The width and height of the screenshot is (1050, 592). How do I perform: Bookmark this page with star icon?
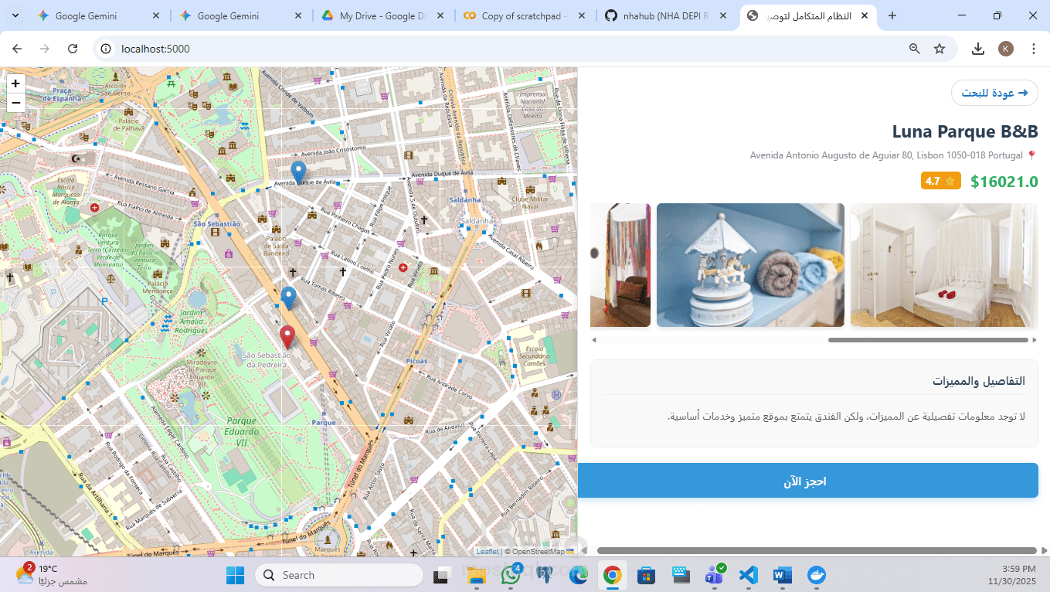tap(940, 49)
